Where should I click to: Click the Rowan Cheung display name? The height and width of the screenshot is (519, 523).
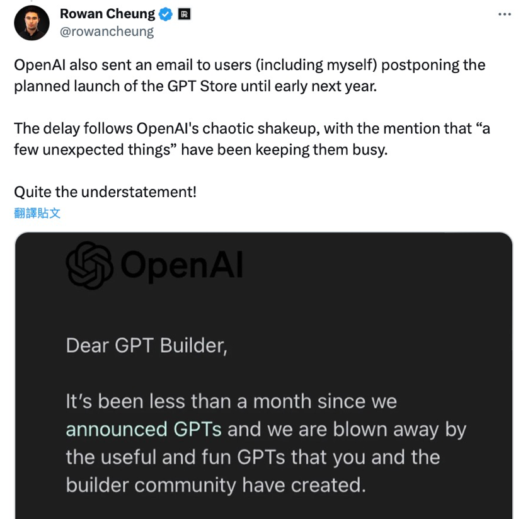[x=107, y=14]
